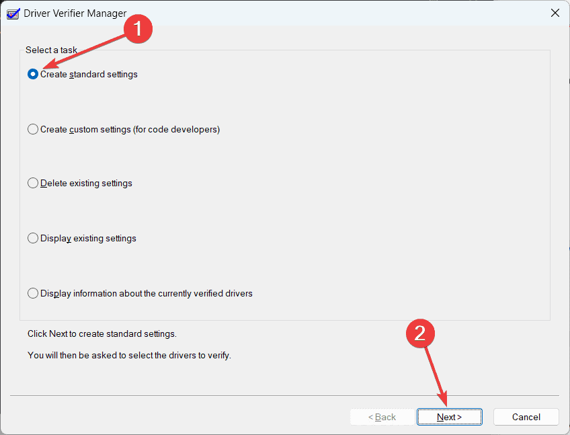This screenshot has height=435, width=570.
Task: Click the Next button
Action: [x=449, y=417]
